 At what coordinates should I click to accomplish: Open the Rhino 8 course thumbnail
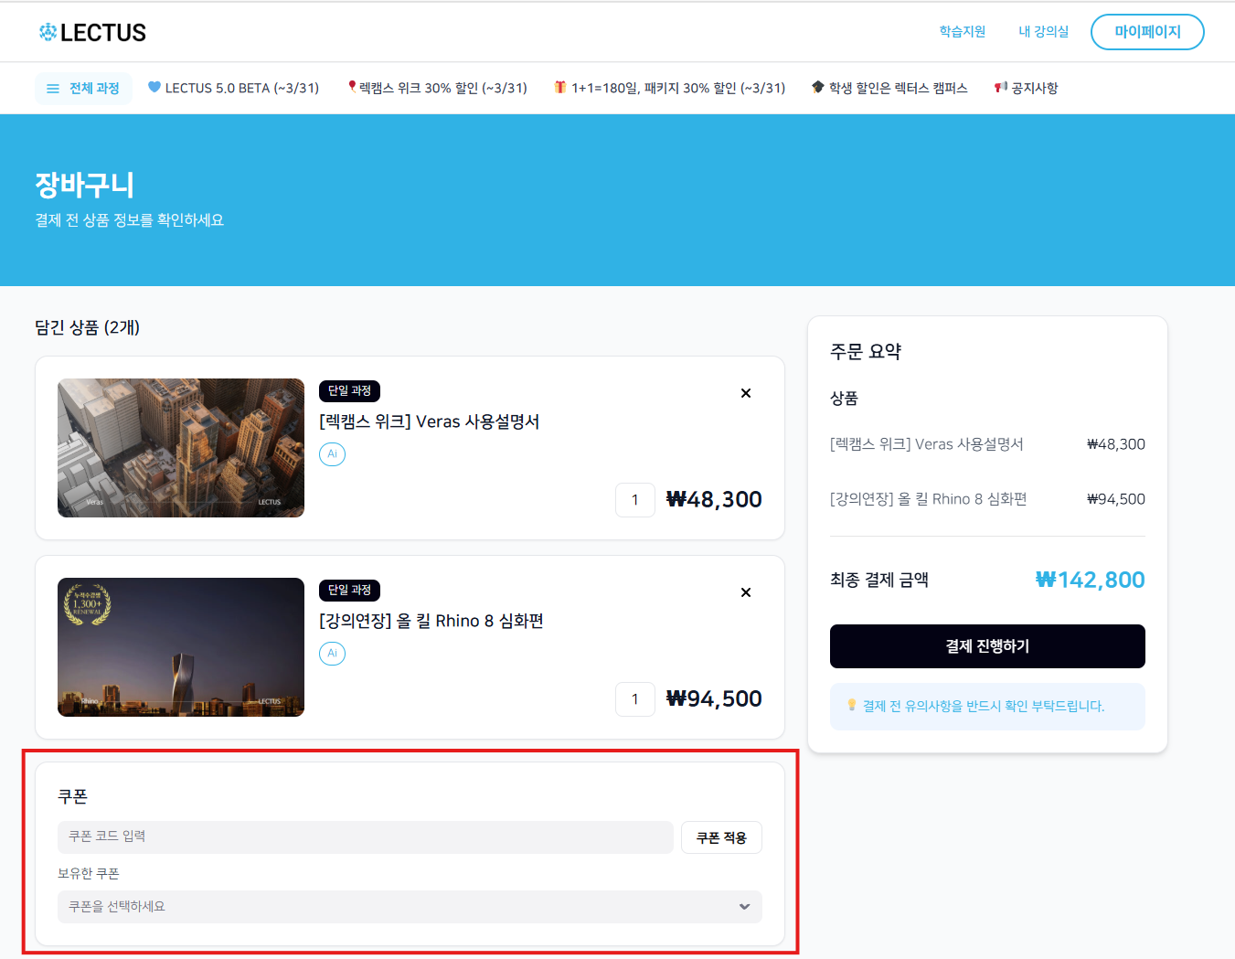coord(181,647)
